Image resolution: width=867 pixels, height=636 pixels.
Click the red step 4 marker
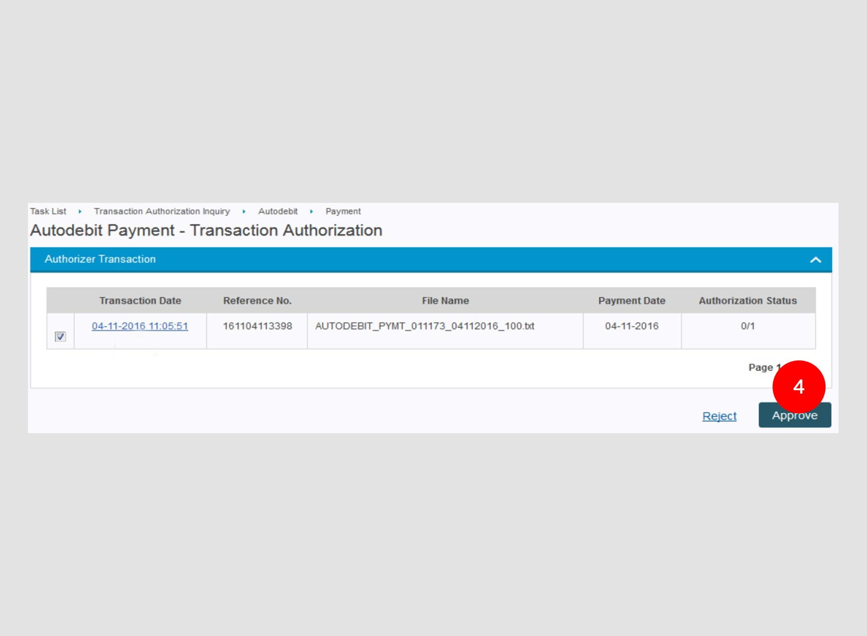799,386
